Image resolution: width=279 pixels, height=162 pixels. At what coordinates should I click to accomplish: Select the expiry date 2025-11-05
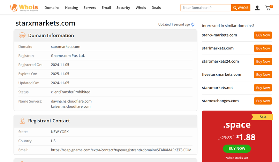point(60,74)
